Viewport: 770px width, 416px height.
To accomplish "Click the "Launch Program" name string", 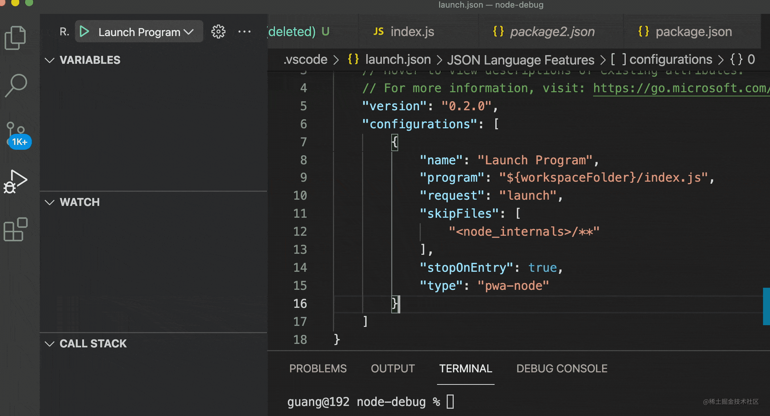I will click(x=535, y=160).
